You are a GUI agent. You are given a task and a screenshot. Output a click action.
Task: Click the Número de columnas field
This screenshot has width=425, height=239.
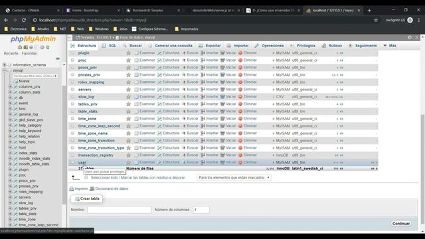pos(201,210)
